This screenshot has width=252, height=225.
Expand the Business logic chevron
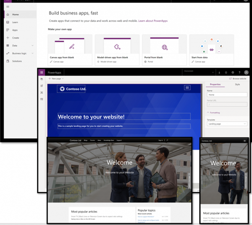click(32, 53)
